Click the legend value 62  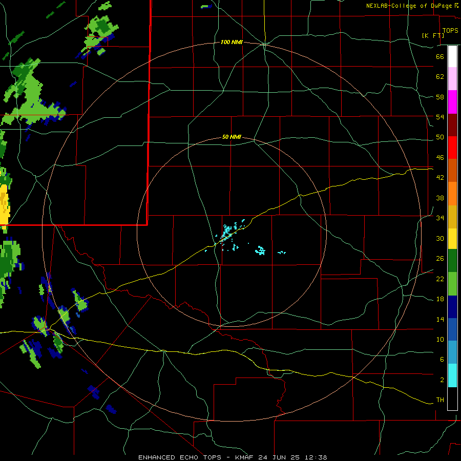(440, 77)
